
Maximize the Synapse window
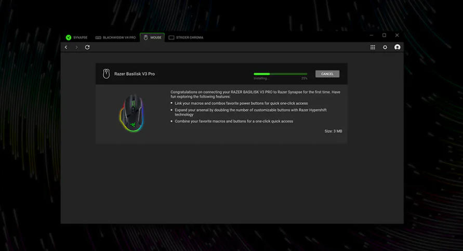(x=384, y=35)
